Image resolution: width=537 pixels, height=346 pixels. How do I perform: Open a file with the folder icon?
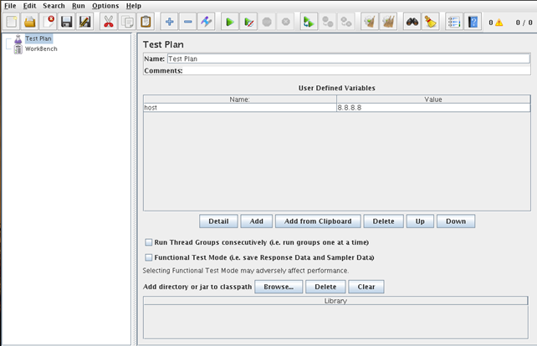point(30,22)
